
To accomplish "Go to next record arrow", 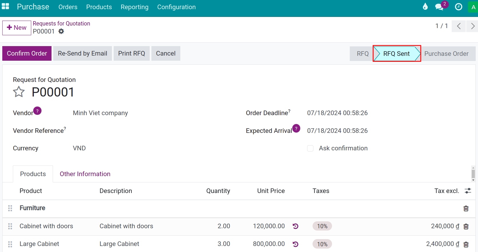I will [x=473, y=26].
